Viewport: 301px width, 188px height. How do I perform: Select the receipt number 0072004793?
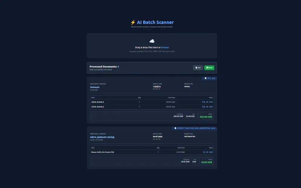point(190,136)
